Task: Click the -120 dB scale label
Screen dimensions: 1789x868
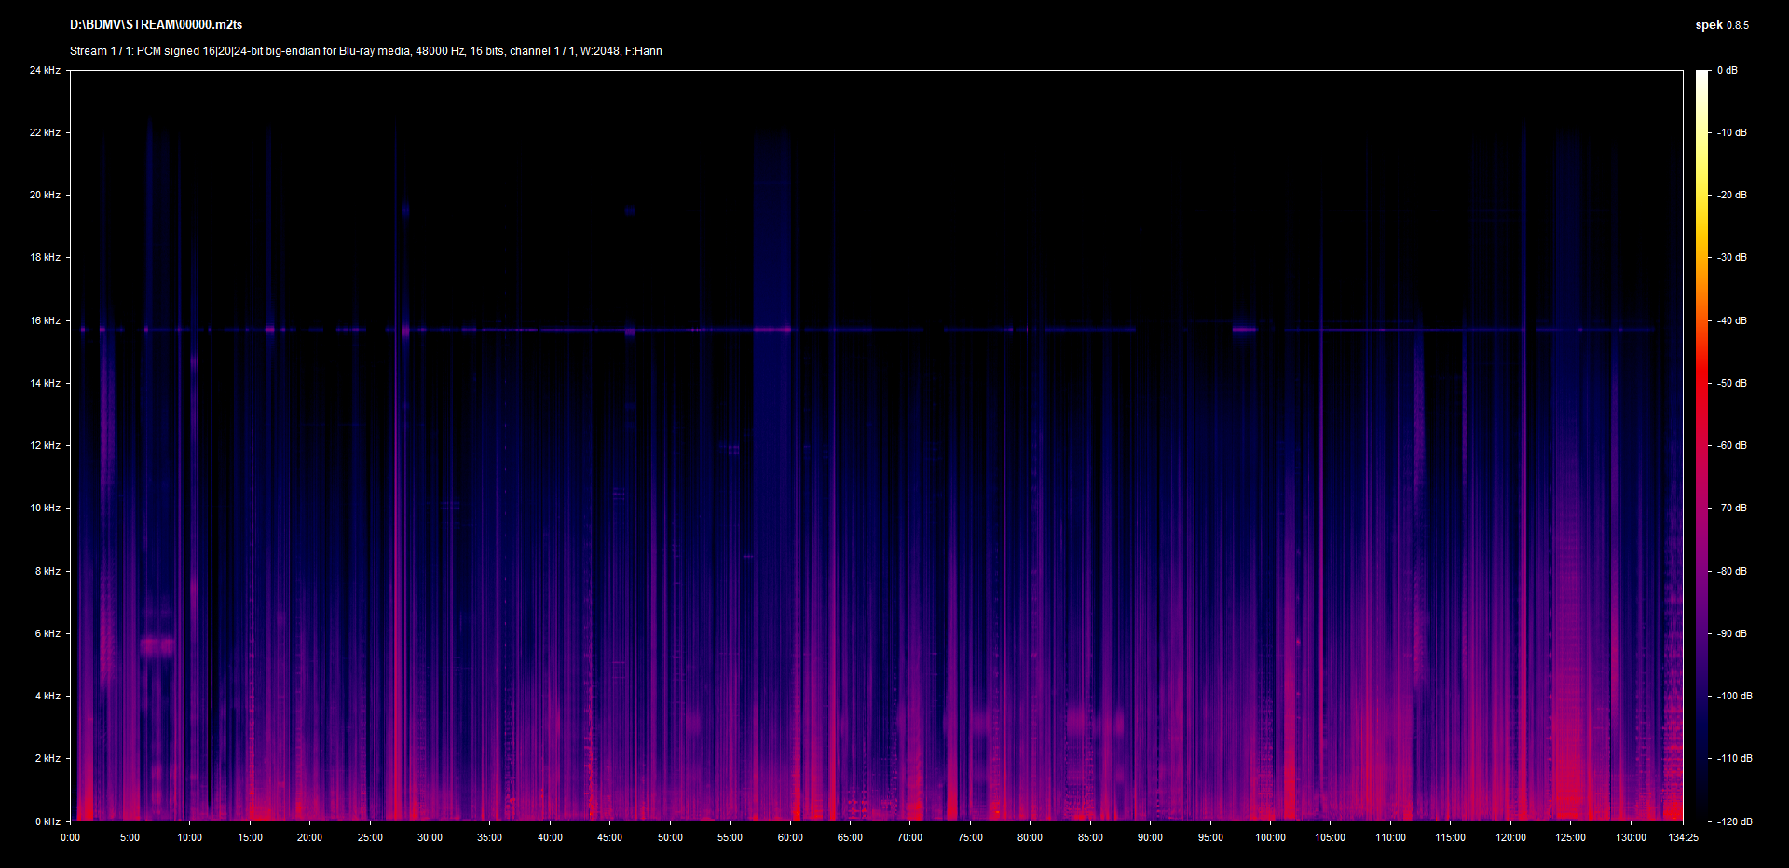Action: point(1733,821)
